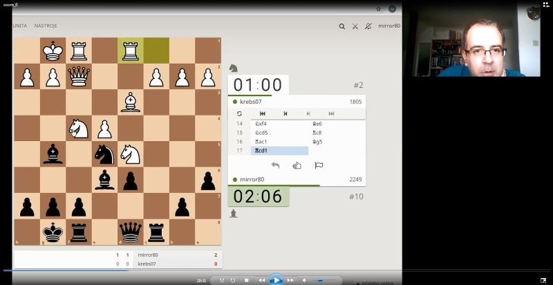Toggle the notifications bell icon
Image resolution: width=553 pixels, height=285 pixels.
tap(368, 26)
